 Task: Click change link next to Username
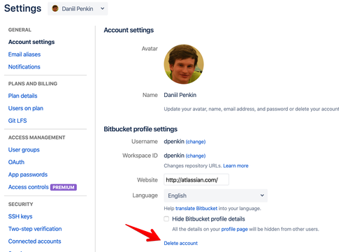click(x=196, y=142)
